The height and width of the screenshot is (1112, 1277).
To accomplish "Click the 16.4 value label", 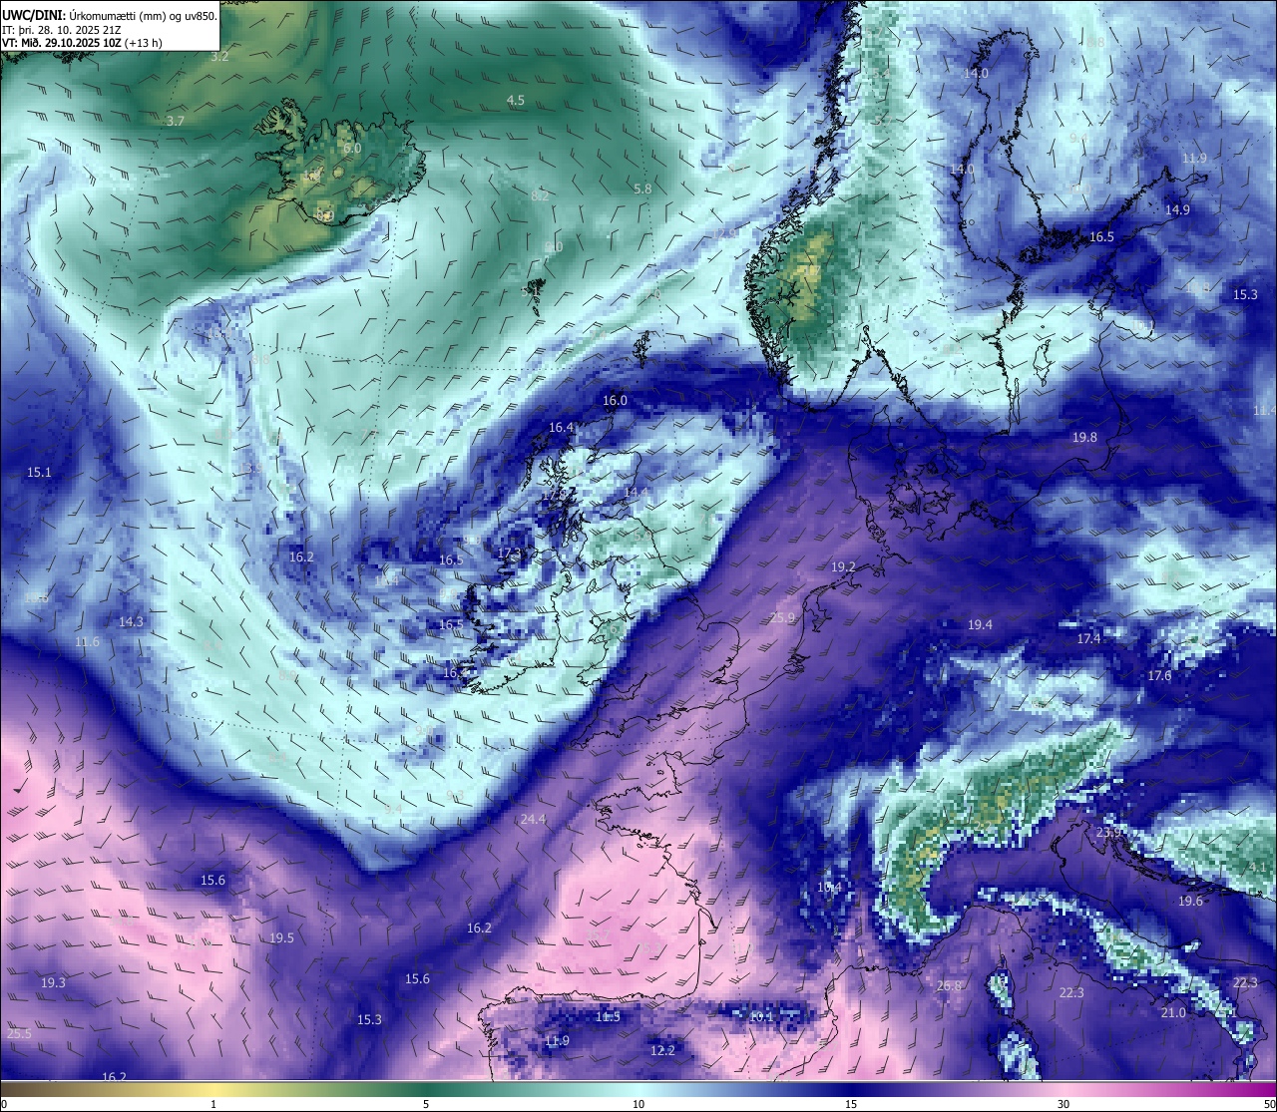I will (x=562, y=428).
